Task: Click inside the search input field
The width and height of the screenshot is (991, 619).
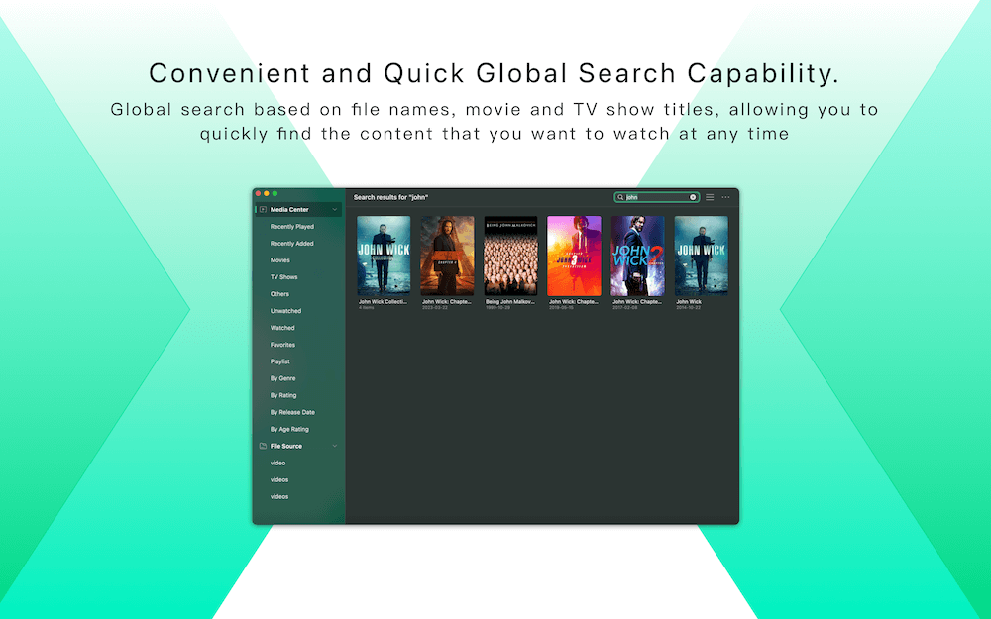Action: coord(656,197)
